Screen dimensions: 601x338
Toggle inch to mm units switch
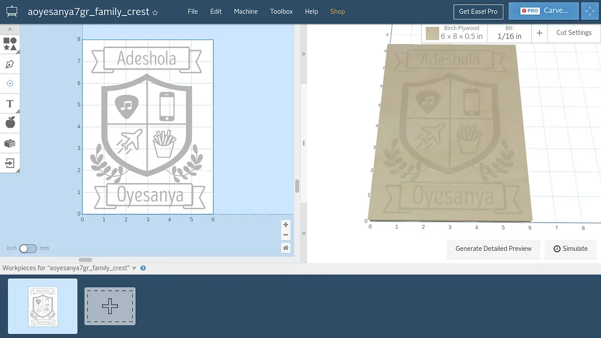pyautogui.click(x=28, y=248)
